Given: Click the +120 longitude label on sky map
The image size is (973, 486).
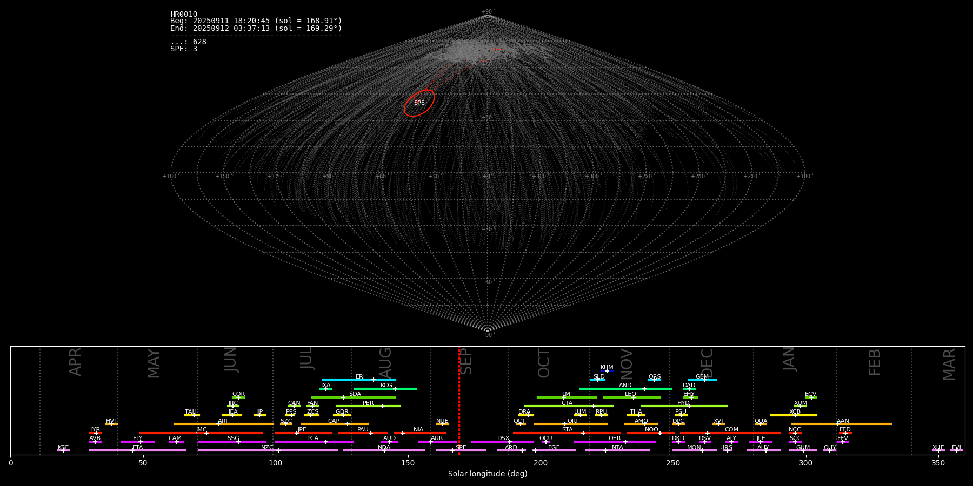Looking at the screenshot, I should 275,176.
